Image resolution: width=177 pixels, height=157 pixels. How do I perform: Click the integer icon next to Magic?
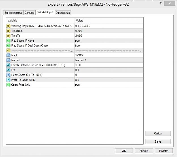(8, 55)
